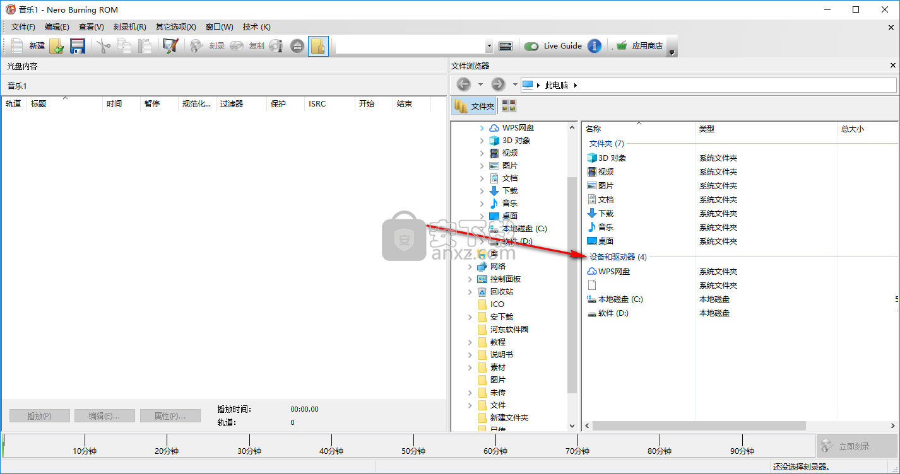Select 回收站 in the folder tree
The width and height of the screenshot is (900, 474).
pos(502,292)
